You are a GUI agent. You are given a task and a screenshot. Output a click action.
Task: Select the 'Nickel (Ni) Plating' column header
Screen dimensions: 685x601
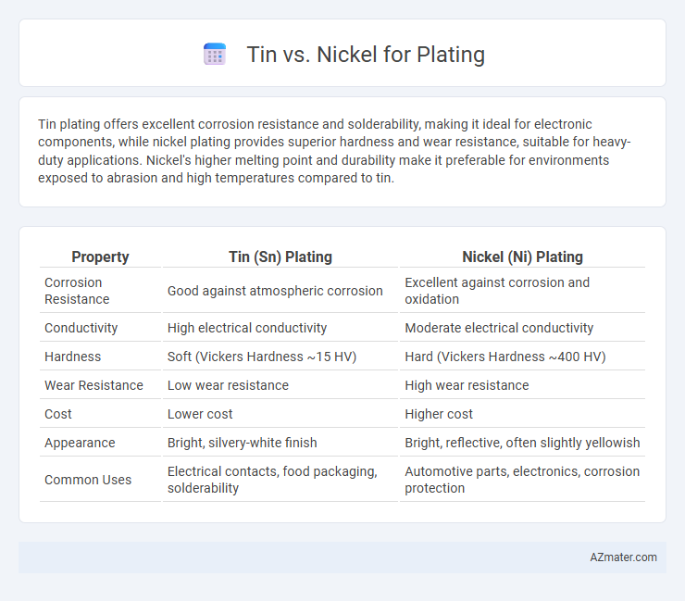tap(522, 257)
